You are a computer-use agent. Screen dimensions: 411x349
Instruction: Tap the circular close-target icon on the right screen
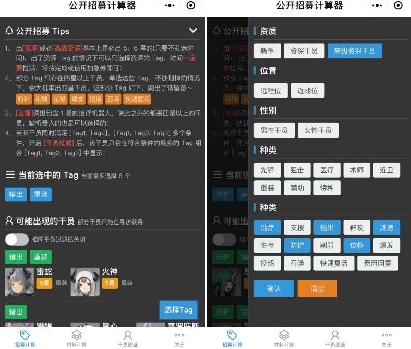398,6
